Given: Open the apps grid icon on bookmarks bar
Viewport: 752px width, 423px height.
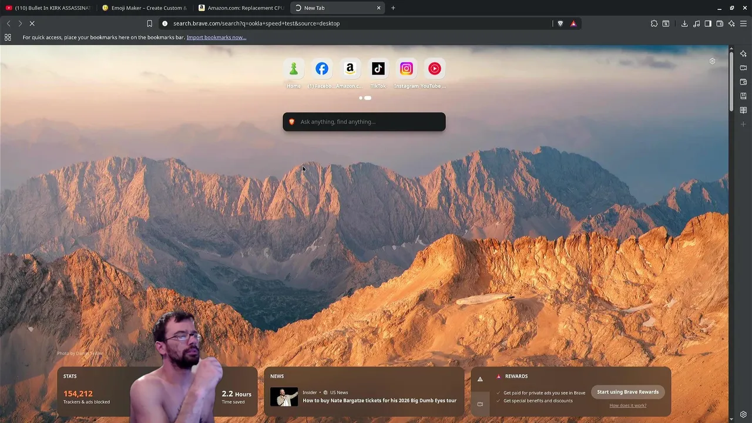Looking at the screenshot, I should tap(8, 37).
